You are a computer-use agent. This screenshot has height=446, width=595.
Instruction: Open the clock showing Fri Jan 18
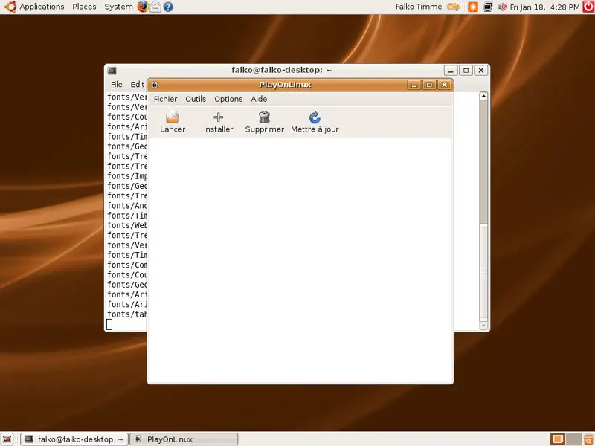tap(545, 7)
